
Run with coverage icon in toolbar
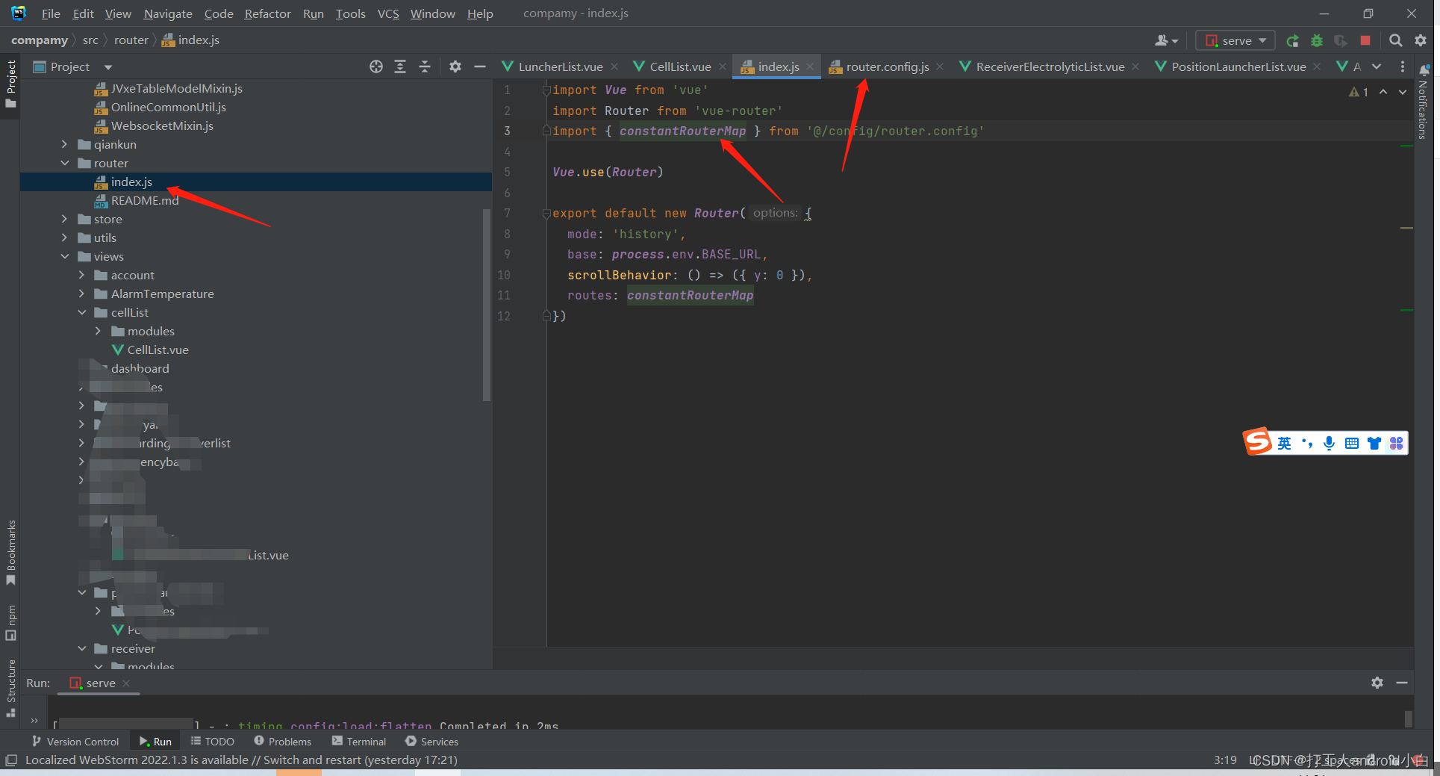pyautogui.click(x=1341, y=40)
